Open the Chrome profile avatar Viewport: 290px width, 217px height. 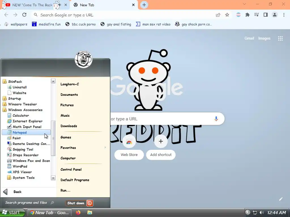275,15
